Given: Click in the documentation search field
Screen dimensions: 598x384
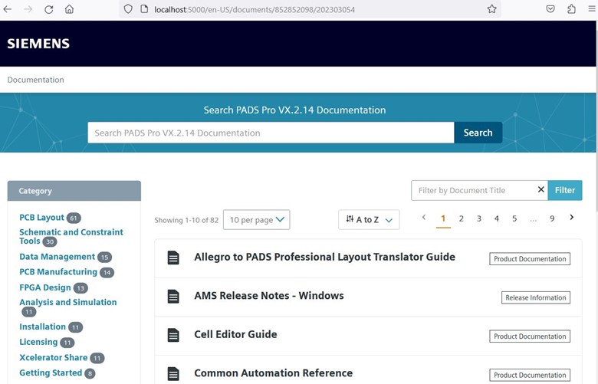Looking at the screenshot, I should pyautogui.click(x=271, y=133).
